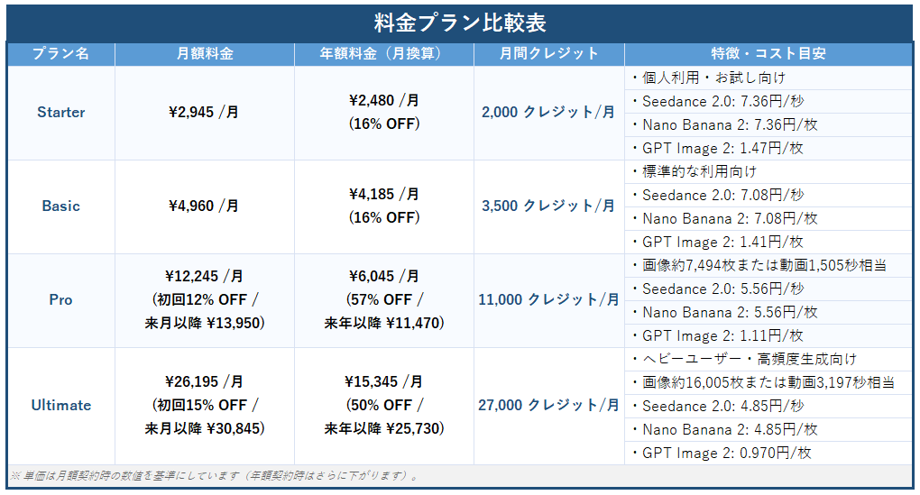Select the 月額料金 column header
This screenshot has width=920, height=495.
(x=205, y=54)
